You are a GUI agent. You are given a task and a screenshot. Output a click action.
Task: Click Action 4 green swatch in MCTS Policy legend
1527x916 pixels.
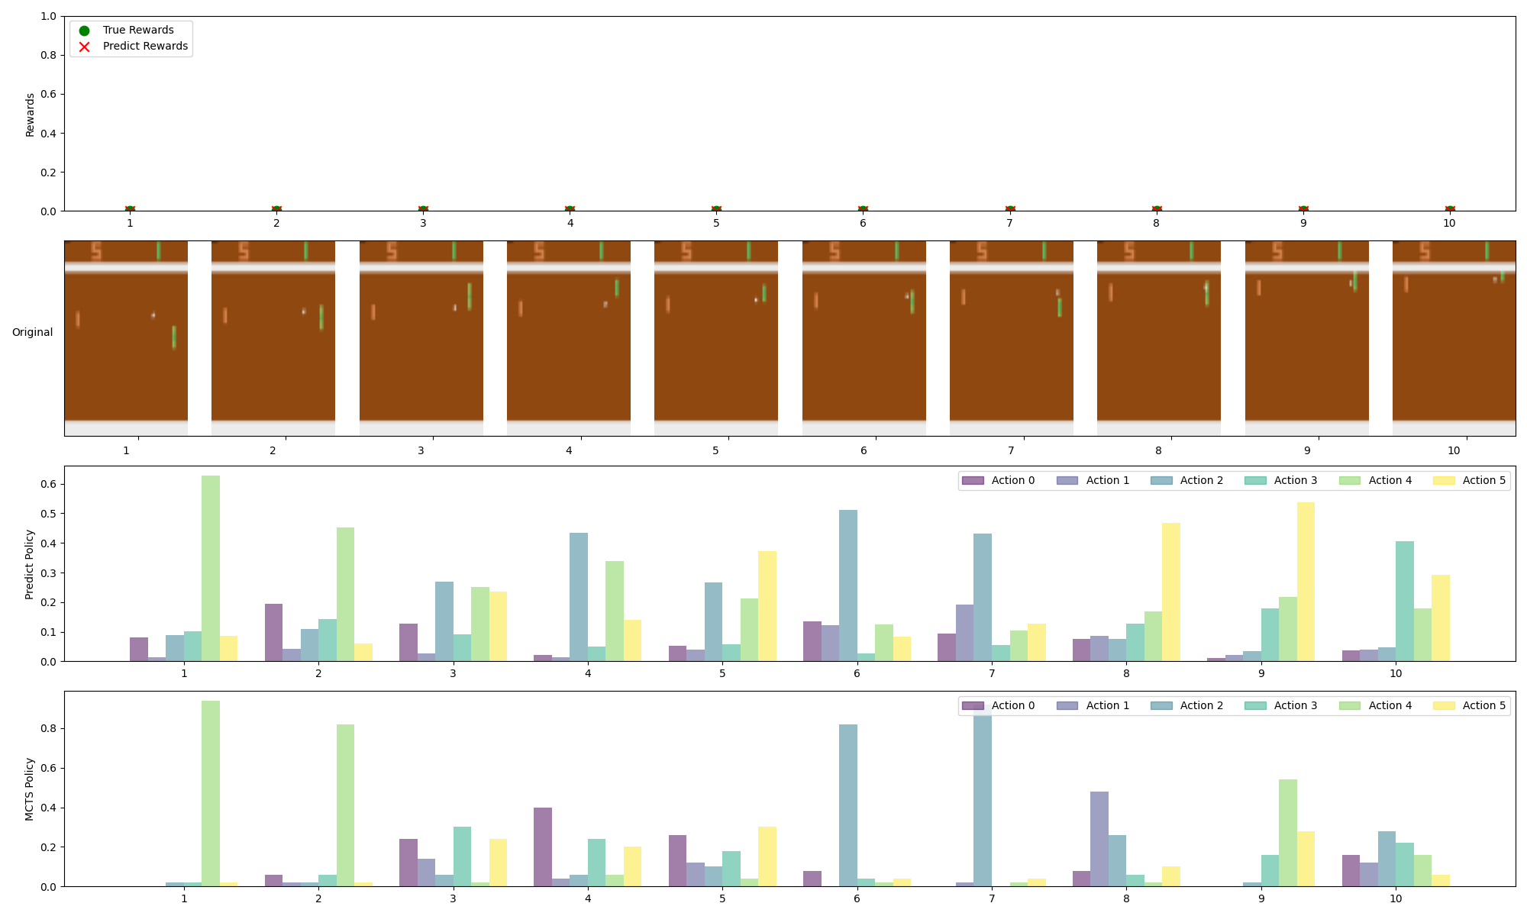click(1350, 705)
